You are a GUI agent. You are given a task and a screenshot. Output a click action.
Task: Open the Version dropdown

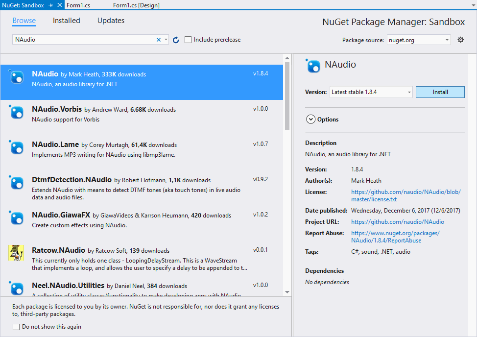click(371, 92)
